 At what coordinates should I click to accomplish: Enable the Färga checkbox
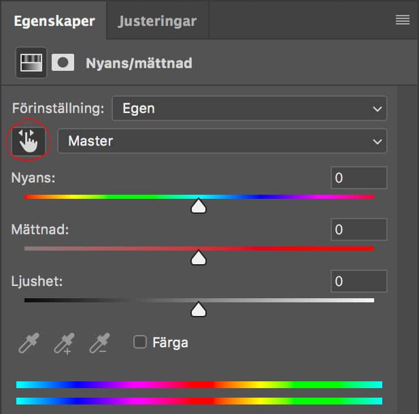point(140,342)
